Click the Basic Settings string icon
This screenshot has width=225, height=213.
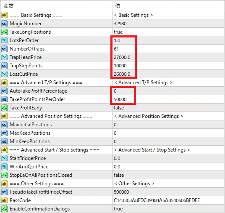(x=5, y=15)
